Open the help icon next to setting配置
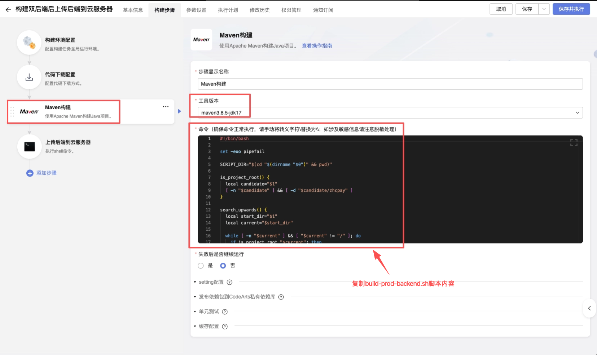Image resolution: width=597 pixels, height=355 pixels. click(x=229, y=282)
